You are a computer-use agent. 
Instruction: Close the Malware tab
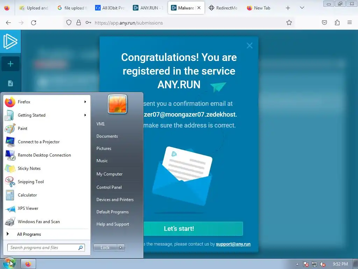(x=199, y=8)
